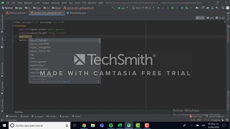Open the Tools menu
This screenshot has height=129, width=230.
[x=77, y=3]
